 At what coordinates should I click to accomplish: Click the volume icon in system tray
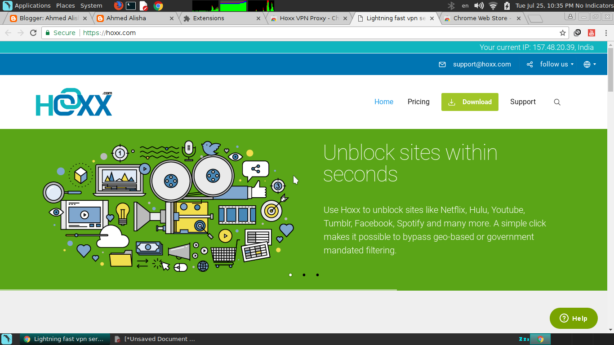tap(479, 5)
